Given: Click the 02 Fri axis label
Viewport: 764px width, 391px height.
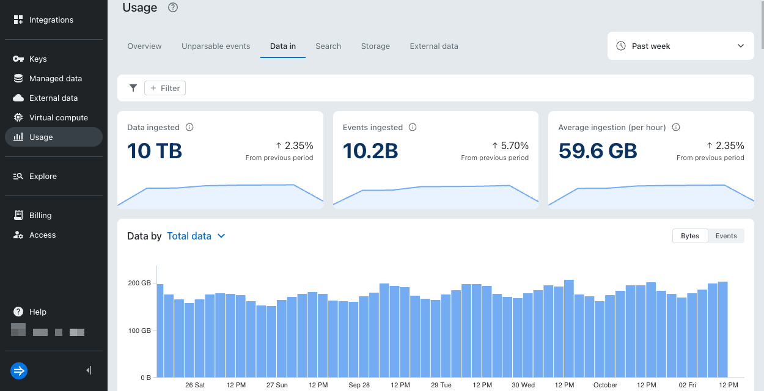Looking at the screenshot, I should point(688,385).
